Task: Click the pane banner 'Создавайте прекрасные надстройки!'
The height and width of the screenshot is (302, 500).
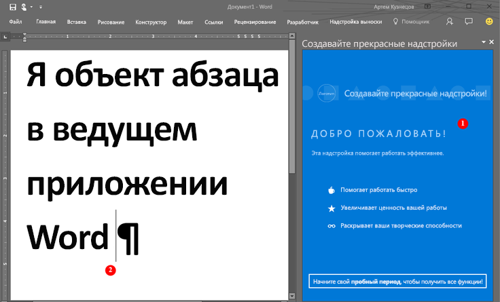Action: coord(416,94)
